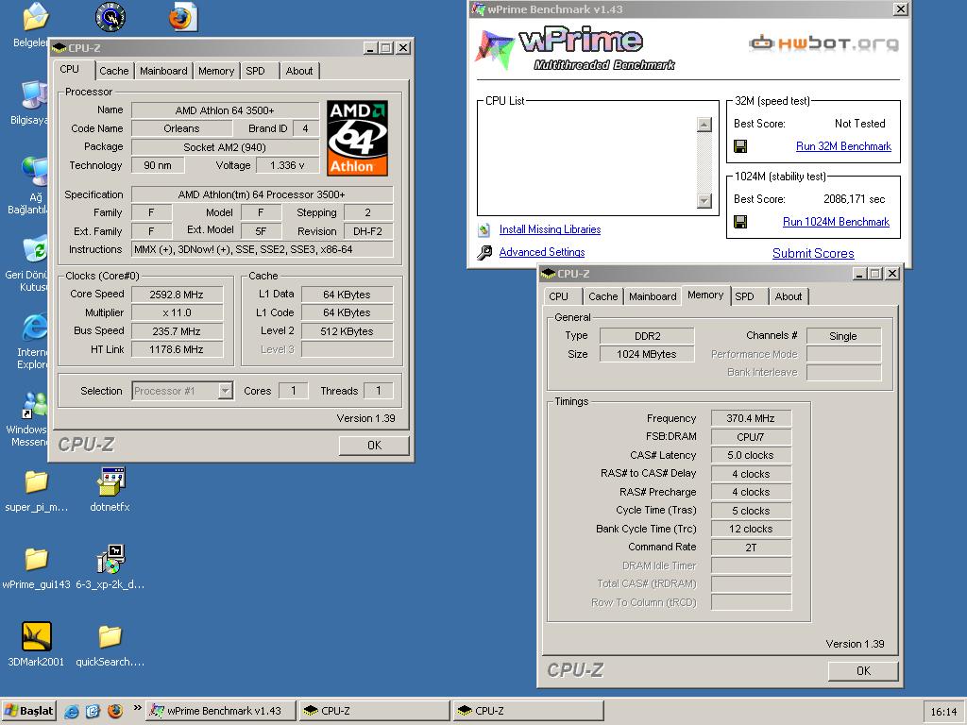Screen dimensions: 967x725
Task: Open the Firefox document desktop icon
Action: point(182,17)
